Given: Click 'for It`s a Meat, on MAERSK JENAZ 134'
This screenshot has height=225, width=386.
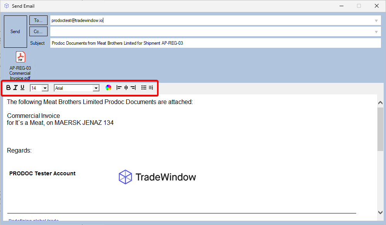Looking at the screenshot, I should click(x=60, y=123).
